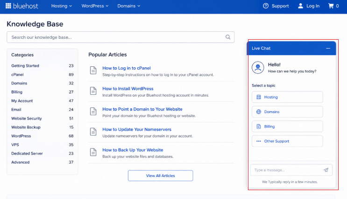Click the View All Articles button
The height and width of the screenshot is (199, 347).
161,176
